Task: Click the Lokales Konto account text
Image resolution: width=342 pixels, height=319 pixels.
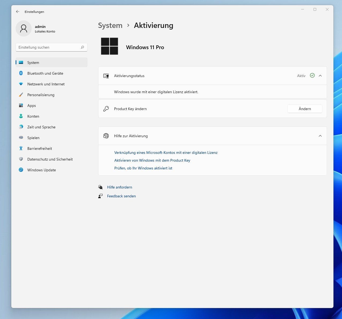Action: pos(45,31)
